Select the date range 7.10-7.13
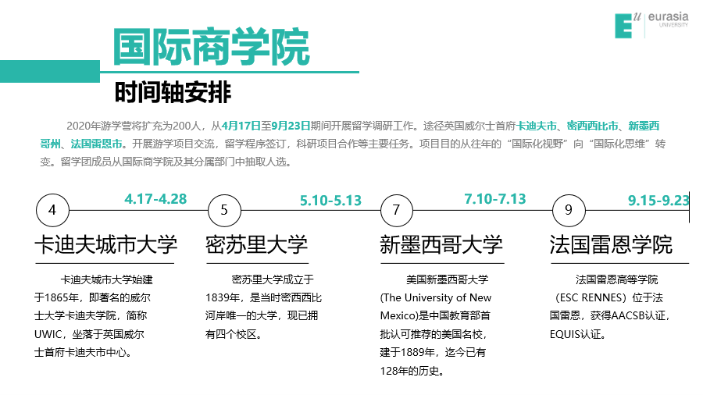This screenshot has width=703, height=395. click(495, 199)
